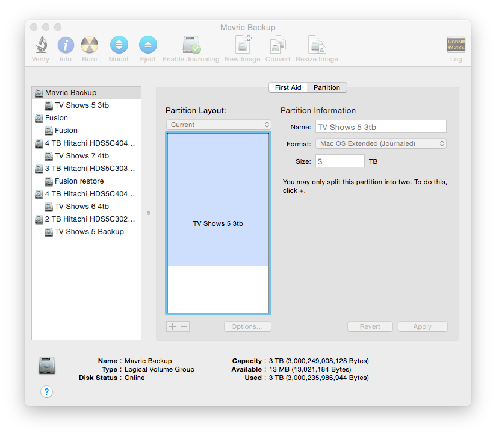Screen dimensions: 496x436
Task: Click 'Online' disk status value
Action: (x=134, y=378)
